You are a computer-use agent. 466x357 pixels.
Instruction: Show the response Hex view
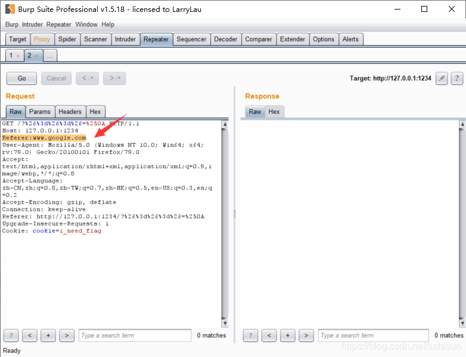coord(274,112)
